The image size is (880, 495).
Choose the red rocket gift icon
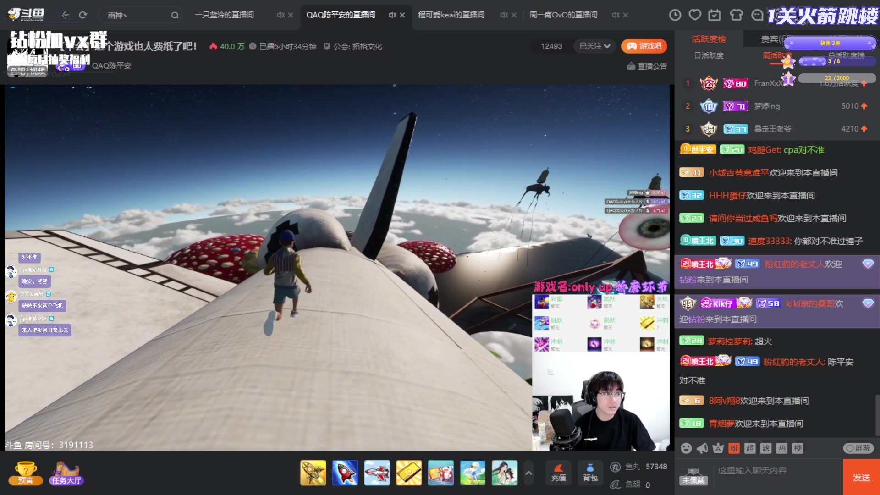click(345, 472)
